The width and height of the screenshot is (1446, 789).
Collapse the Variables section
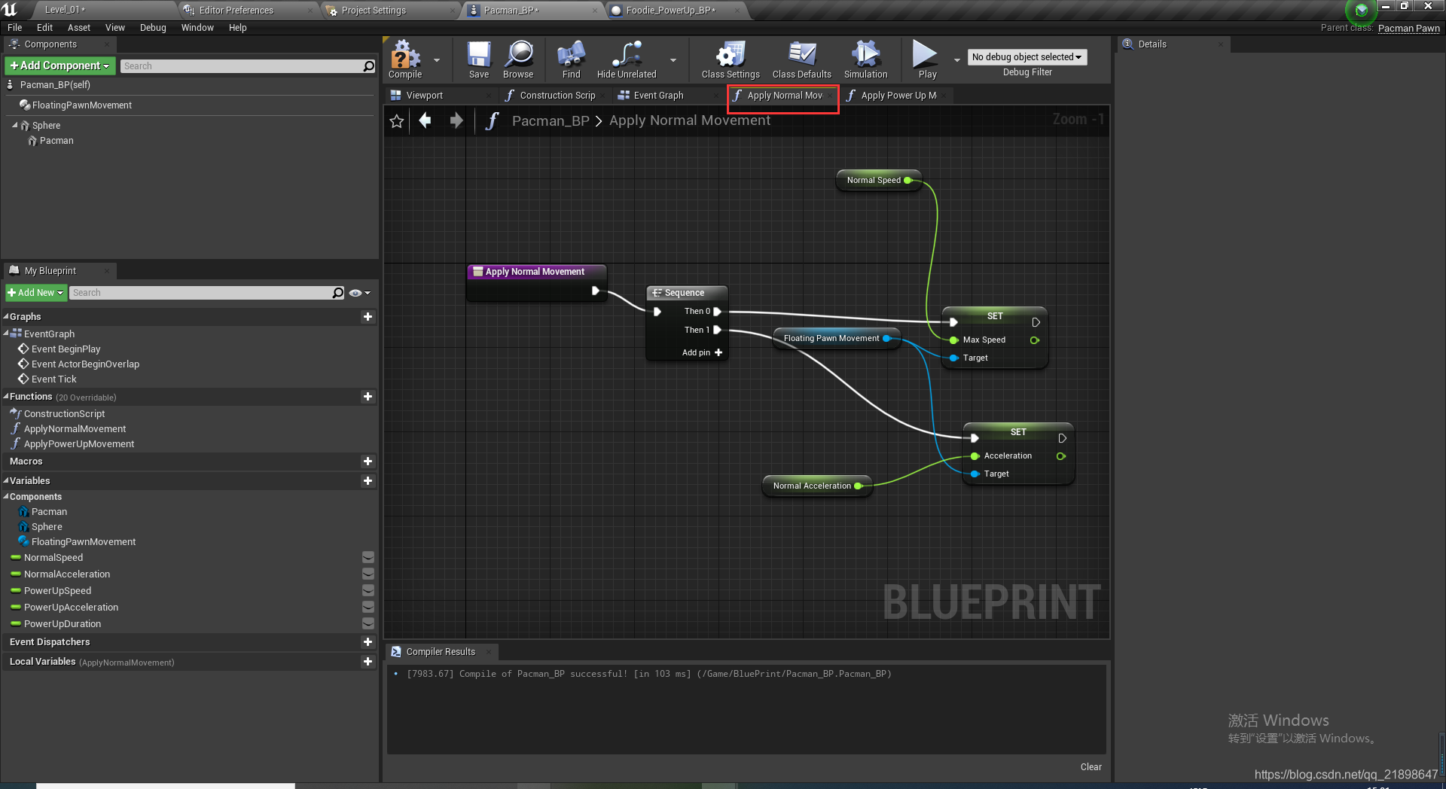tap(5, 481)
